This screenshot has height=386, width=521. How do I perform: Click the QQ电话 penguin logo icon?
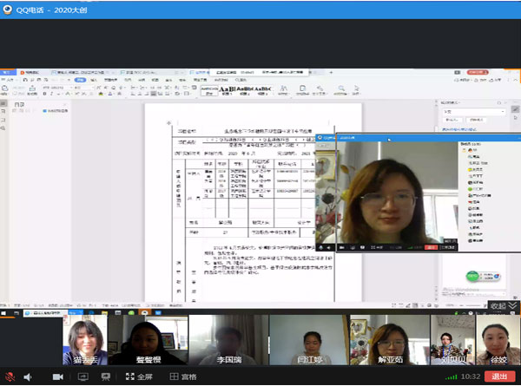(x=9, y=7)
